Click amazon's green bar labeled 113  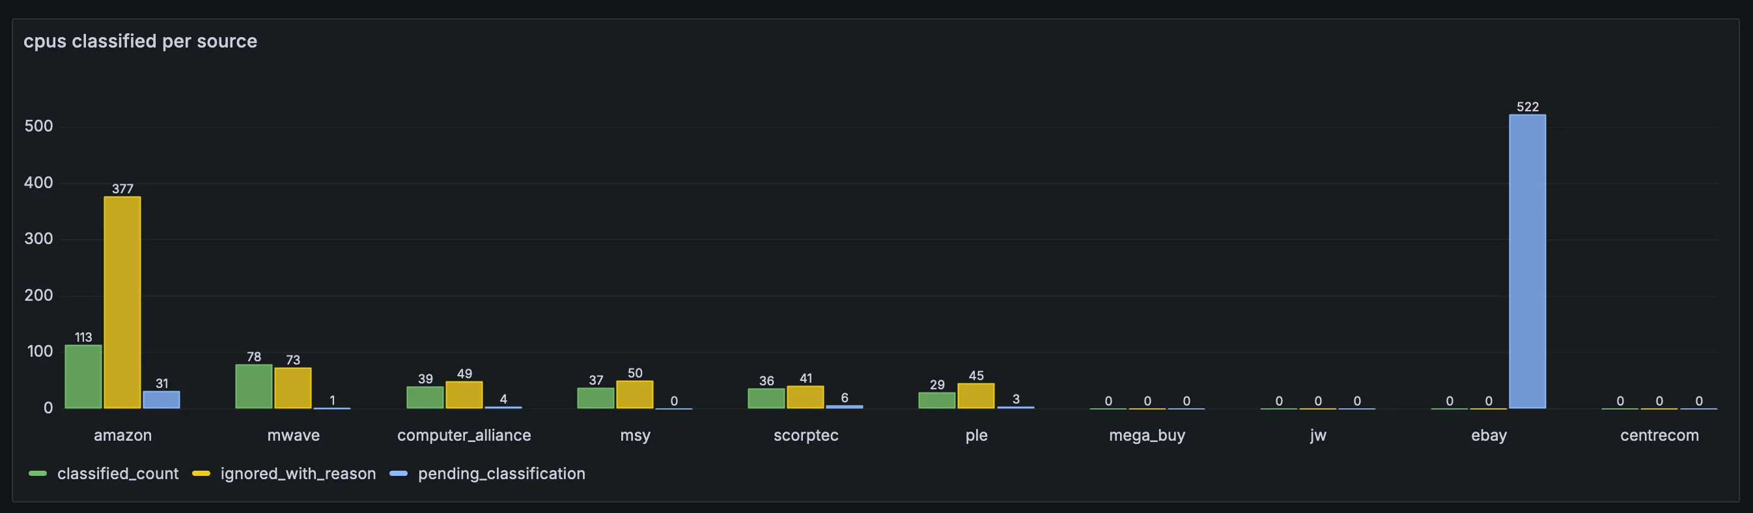83,377
